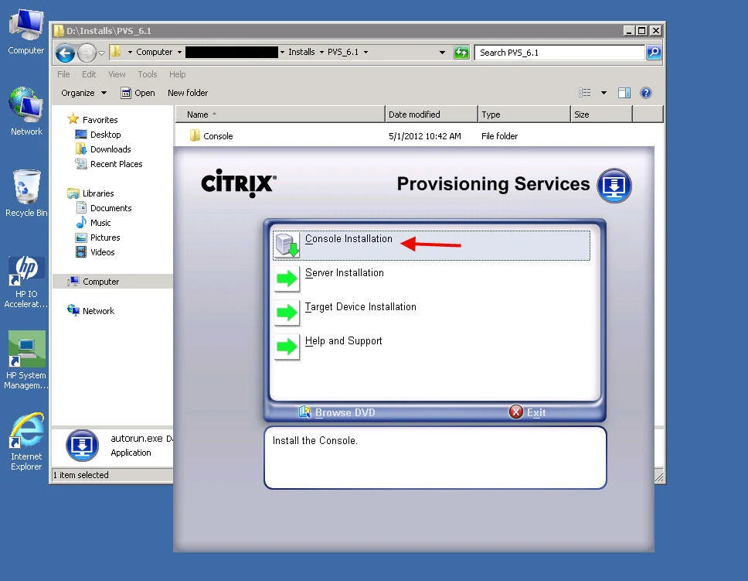The image size is (748, 581).
Task: Click the Open toolbar button
Action: (x=138, y=93)
